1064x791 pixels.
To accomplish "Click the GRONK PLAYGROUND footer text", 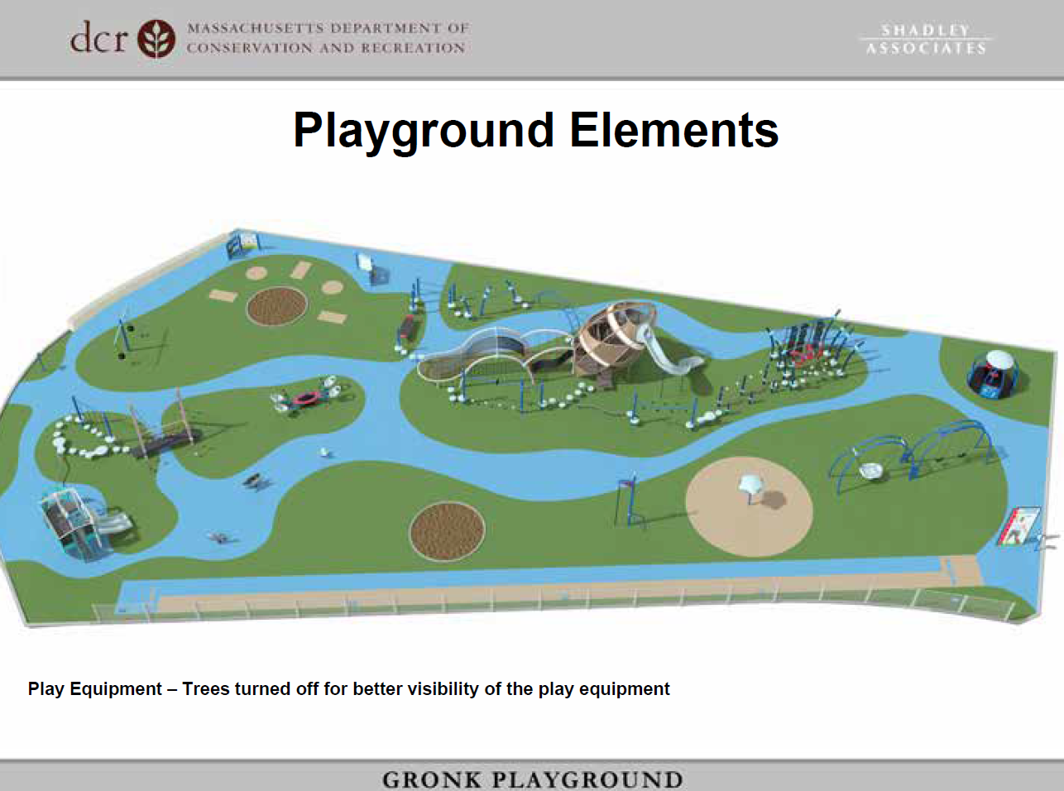I will coord(532,779).
